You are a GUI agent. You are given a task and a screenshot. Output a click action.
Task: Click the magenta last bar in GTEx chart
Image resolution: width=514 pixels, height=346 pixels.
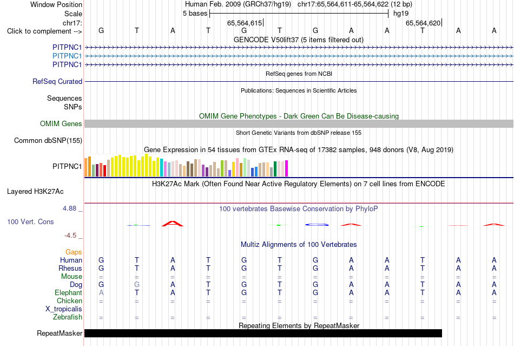tap(287, 168)
